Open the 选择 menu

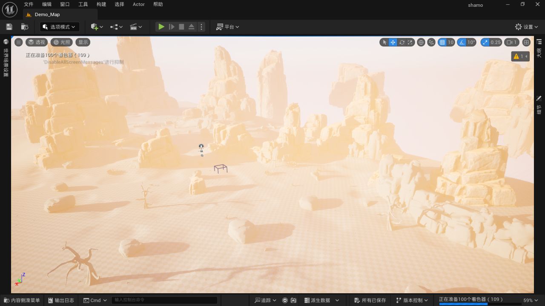click(x=119, y=4)
